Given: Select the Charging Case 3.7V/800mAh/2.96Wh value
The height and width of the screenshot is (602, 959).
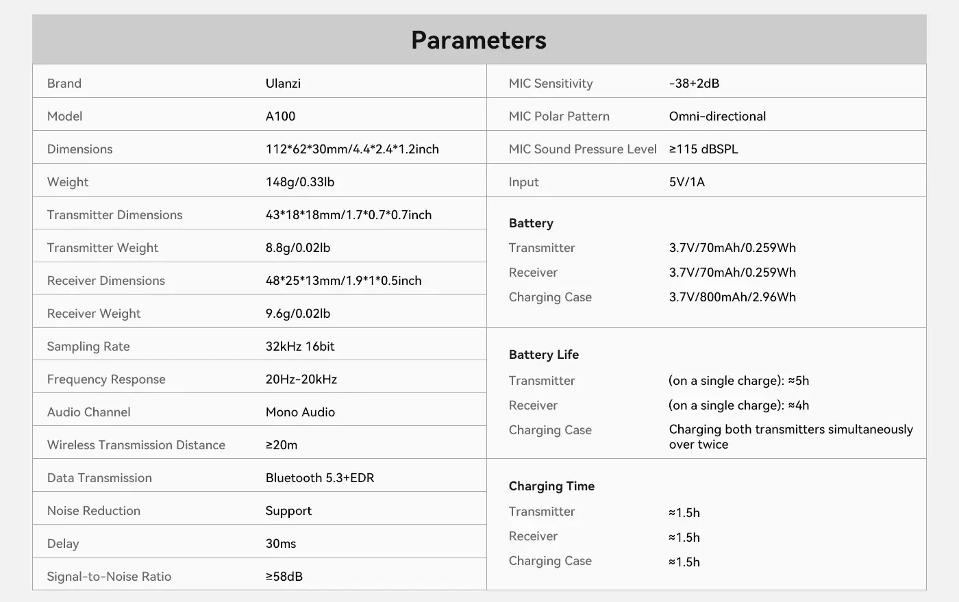Looking at the screenshot, I should coord(732,297).
